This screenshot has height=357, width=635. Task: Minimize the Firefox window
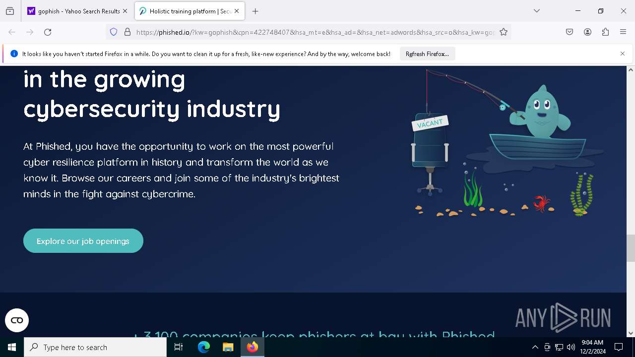pos(577,11)
